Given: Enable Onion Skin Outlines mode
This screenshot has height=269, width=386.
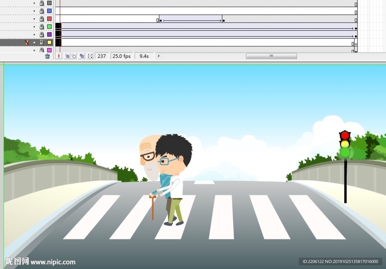Looking at the screenshot, I should [x=74, y=56].
